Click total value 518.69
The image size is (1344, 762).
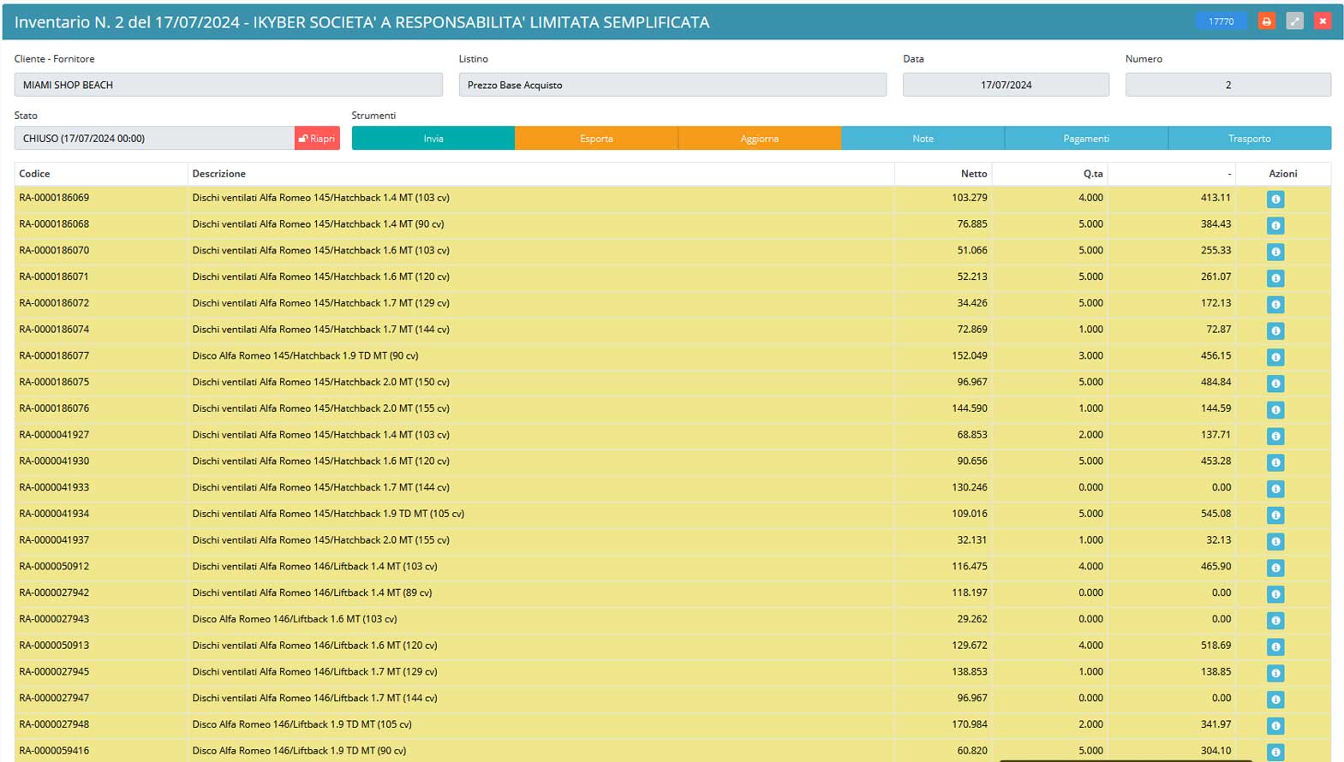click(1216, 646)
